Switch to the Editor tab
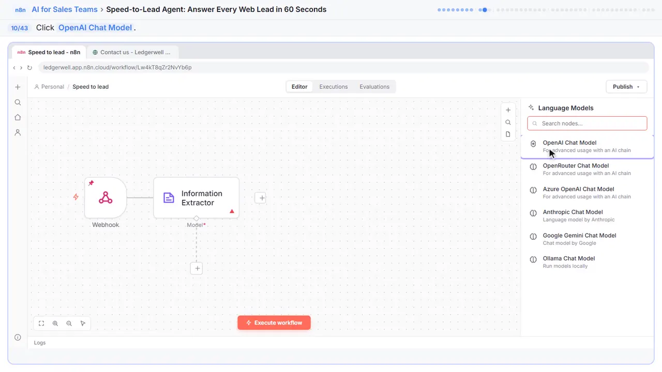Screen dimensions: 662x372 [299, 87]
